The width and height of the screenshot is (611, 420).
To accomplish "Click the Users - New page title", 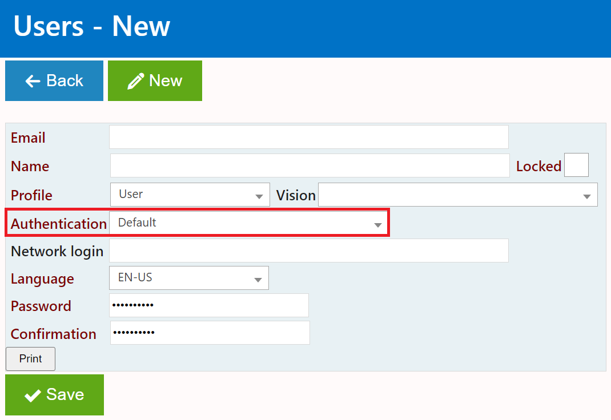I will click(91, 26).
